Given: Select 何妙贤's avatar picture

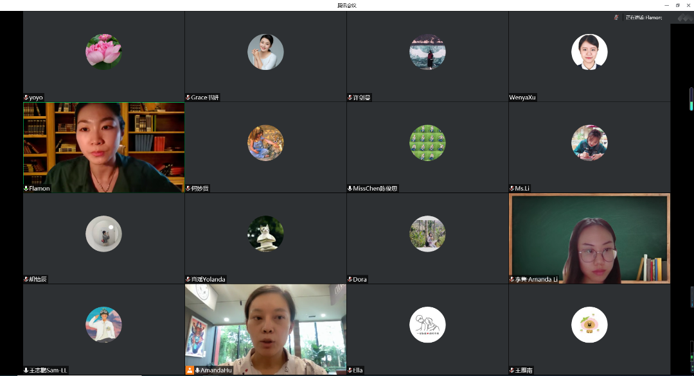Looking at the screenshot, I should click(x=265, y=142).
